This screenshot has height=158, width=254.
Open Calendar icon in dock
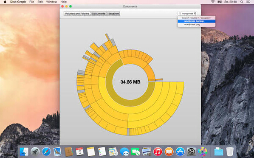[80, 152]
